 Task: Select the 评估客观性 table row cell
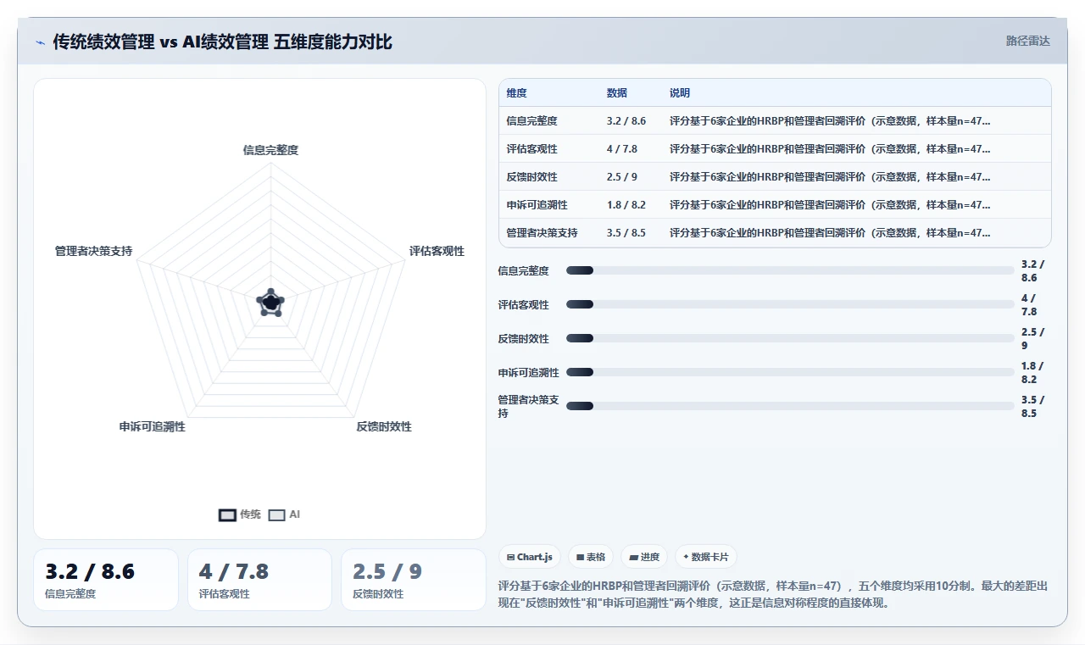531,149
